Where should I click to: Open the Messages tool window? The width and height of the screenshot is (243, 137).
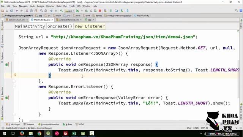[x=13, y=124]
